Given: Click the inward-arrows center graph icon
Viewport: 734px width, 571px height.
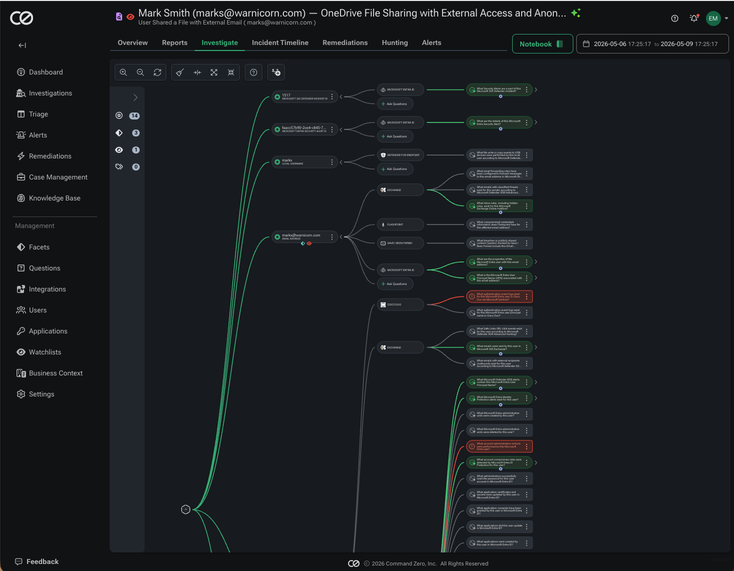Looking at the screenshot, I should coord(197,72).
